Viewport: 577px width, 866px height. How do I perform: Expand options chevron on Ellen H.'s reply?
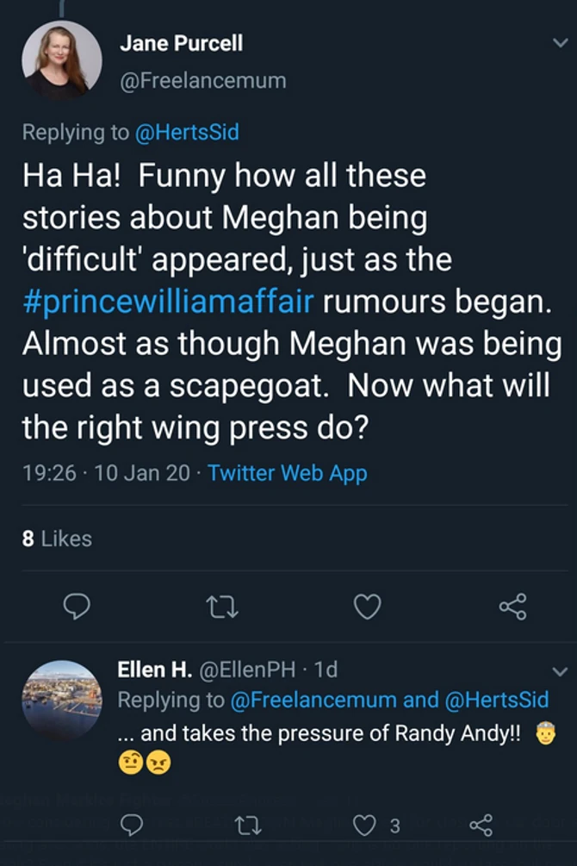point(560,671)
